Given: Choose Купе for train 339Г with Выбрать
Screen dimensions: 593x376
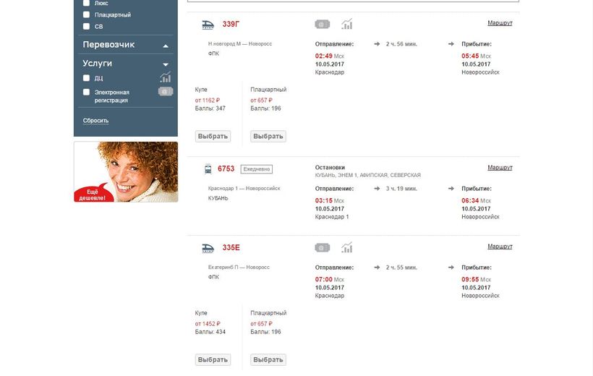Looking at the screenshot, I should [x=213, y=136].
